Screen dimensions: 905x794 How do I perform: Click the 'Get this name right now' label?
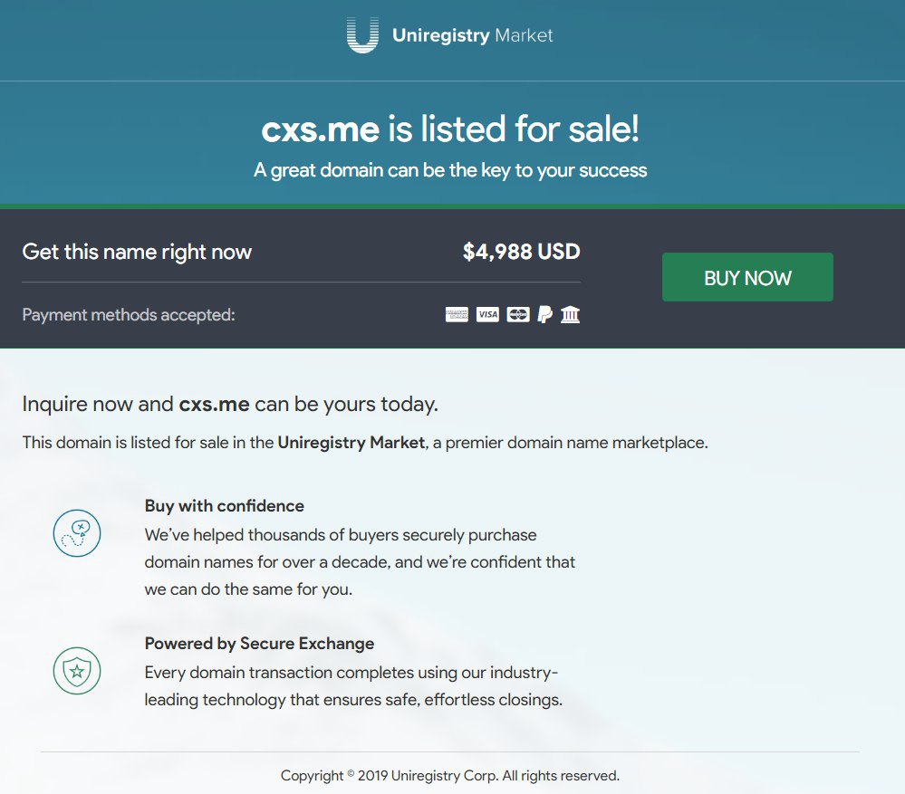coord(137,252)
